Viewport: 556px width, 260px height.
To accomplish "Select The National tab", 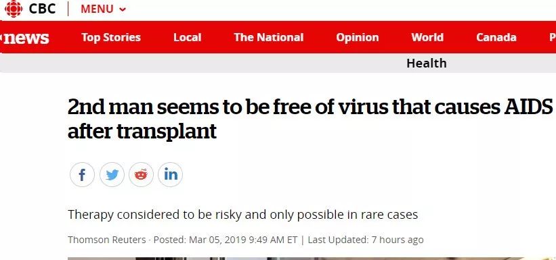I will pyautogui.click(x=268, y=38).
